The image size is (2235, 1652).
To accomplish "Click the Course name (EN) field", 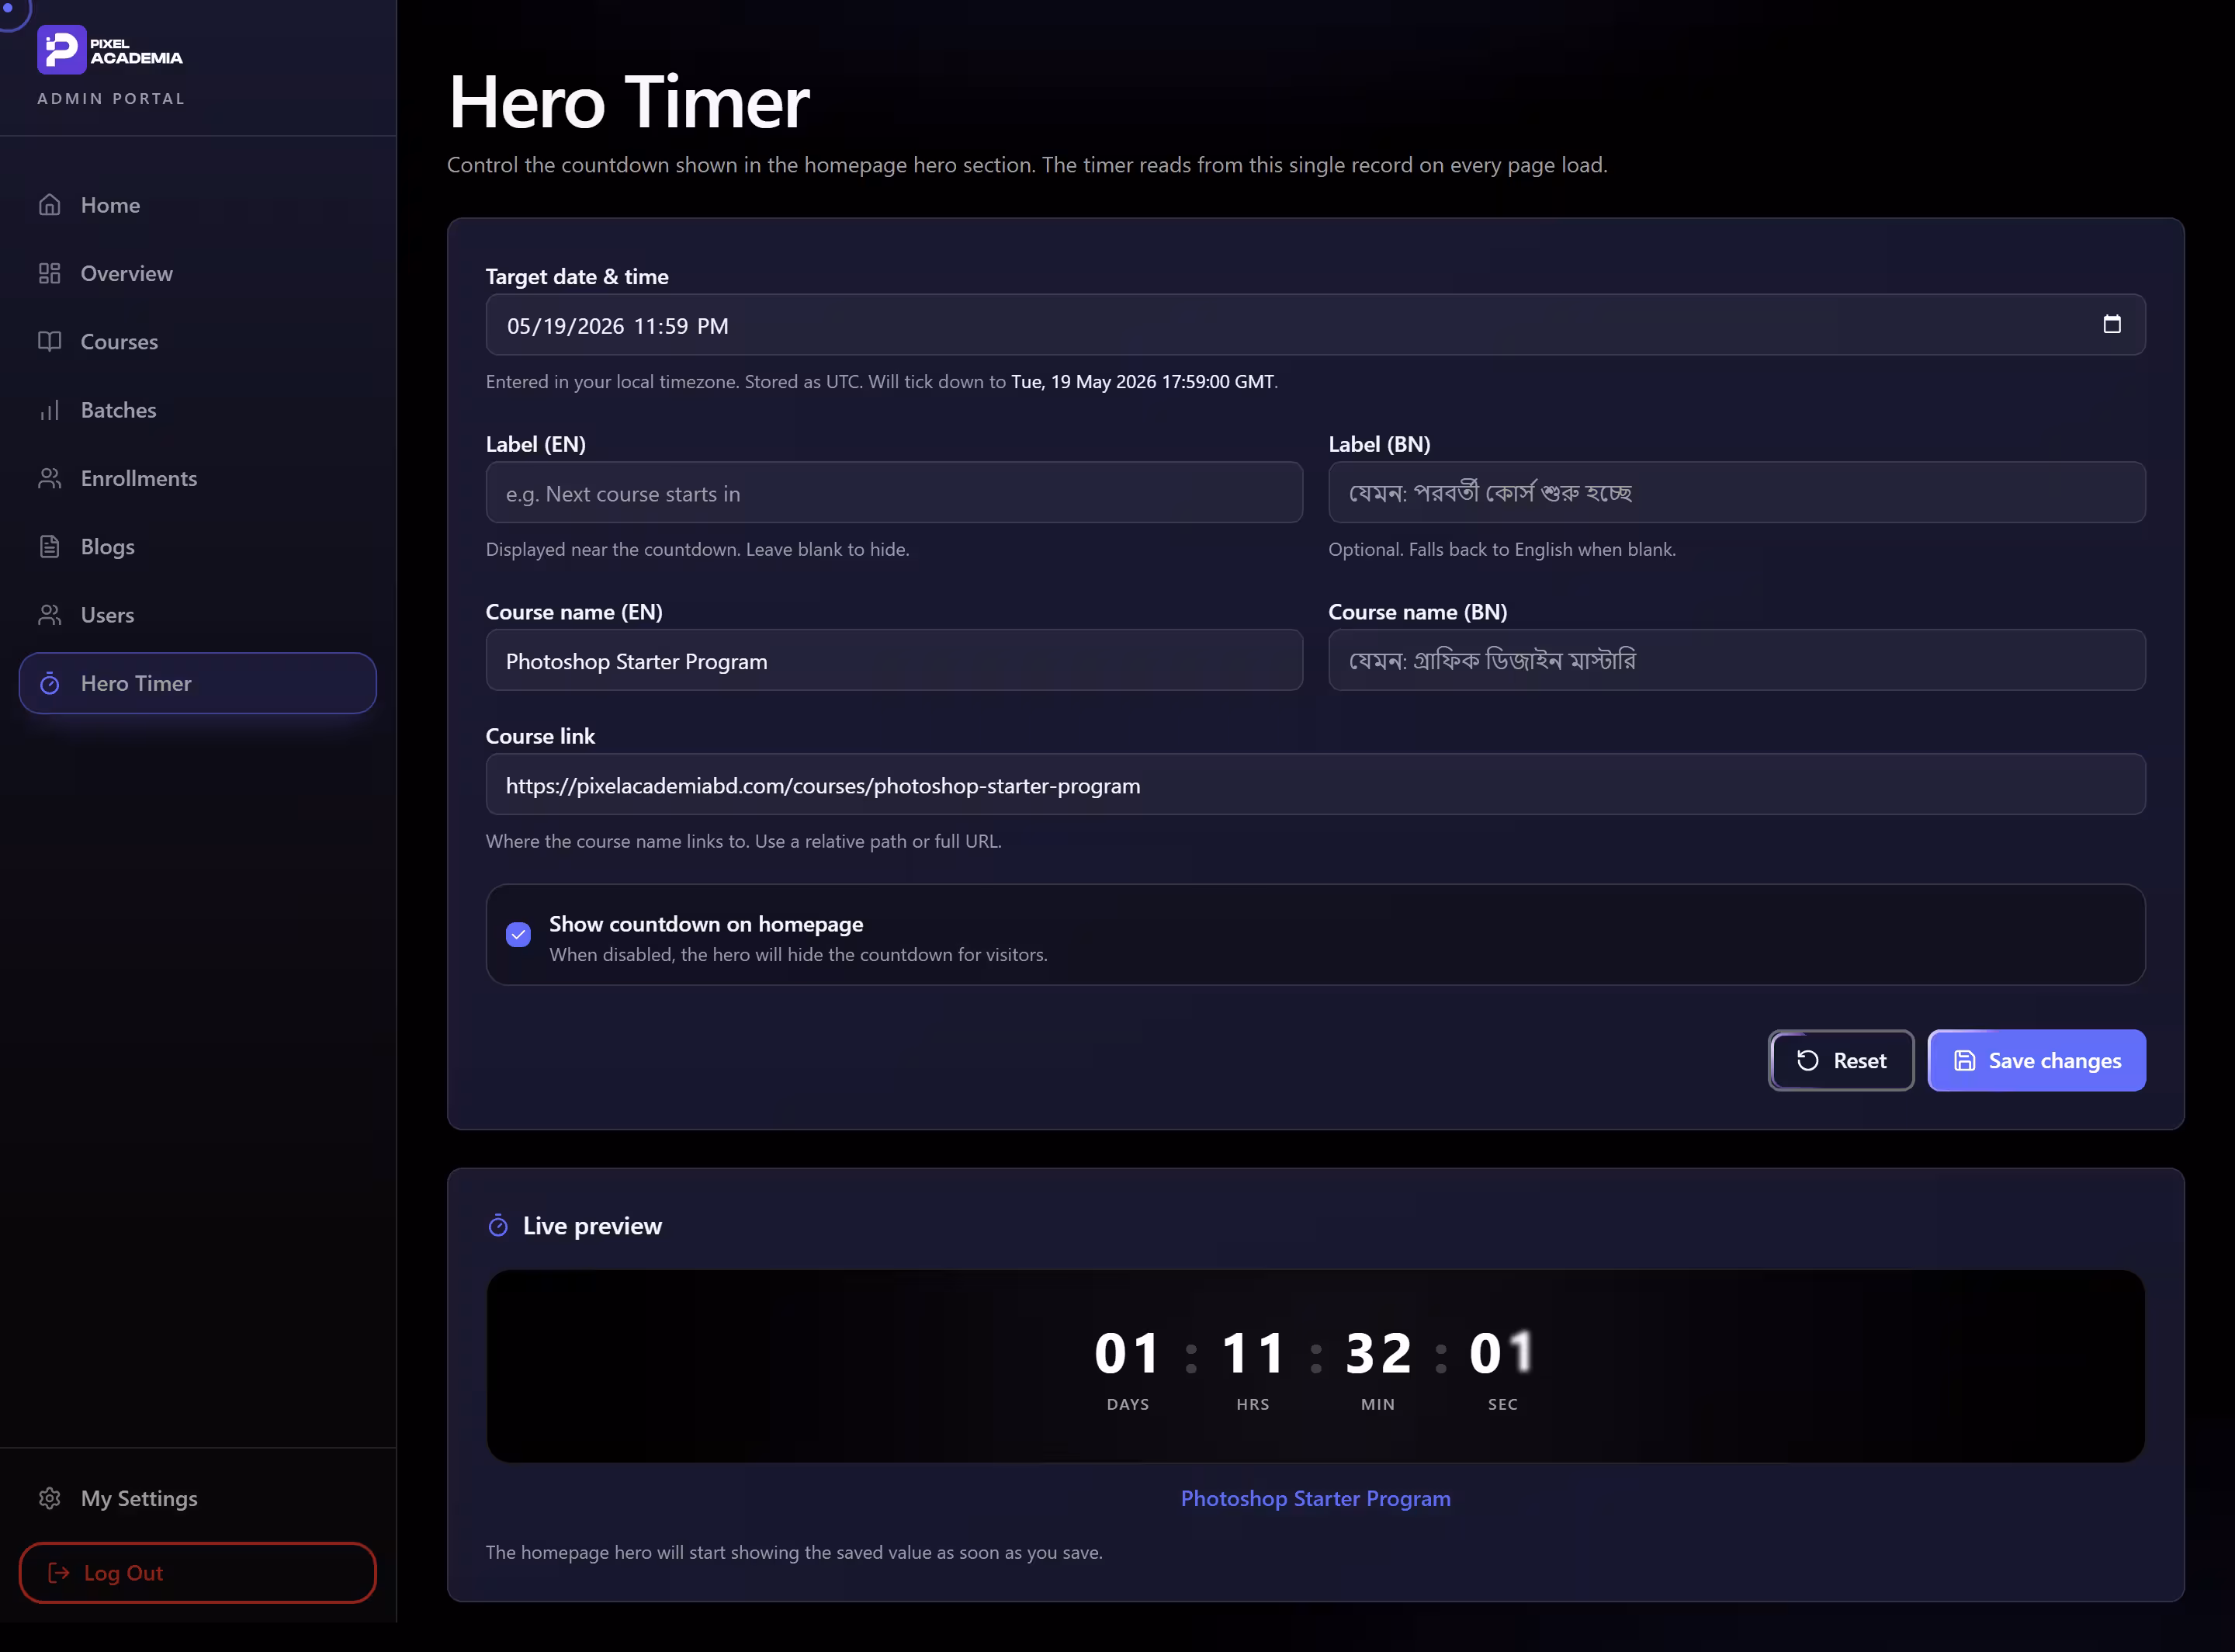I will (x=893, y=660).
